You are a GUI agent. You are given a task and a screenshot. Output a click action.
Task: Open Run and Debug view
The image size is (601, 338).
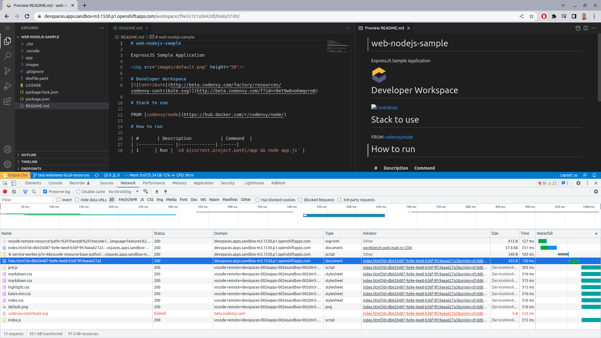pos(8,86)
